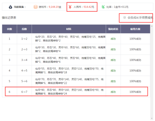Click 成功 status in row 6->7
Viewport: 155px width, 121px height.
(113, 92)
